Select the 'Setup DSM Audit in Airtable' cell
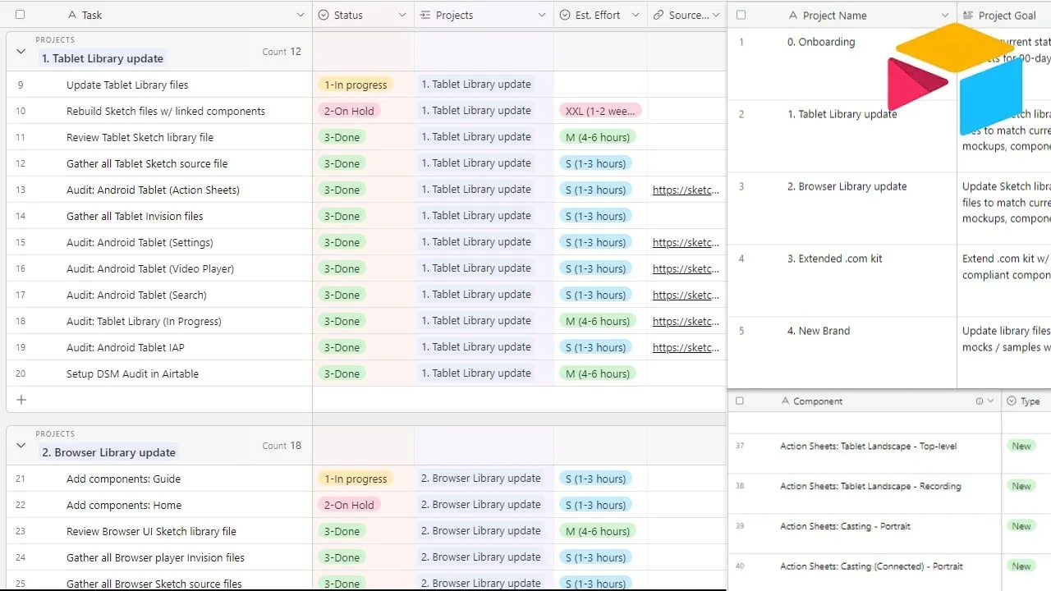 pos(159,373)
